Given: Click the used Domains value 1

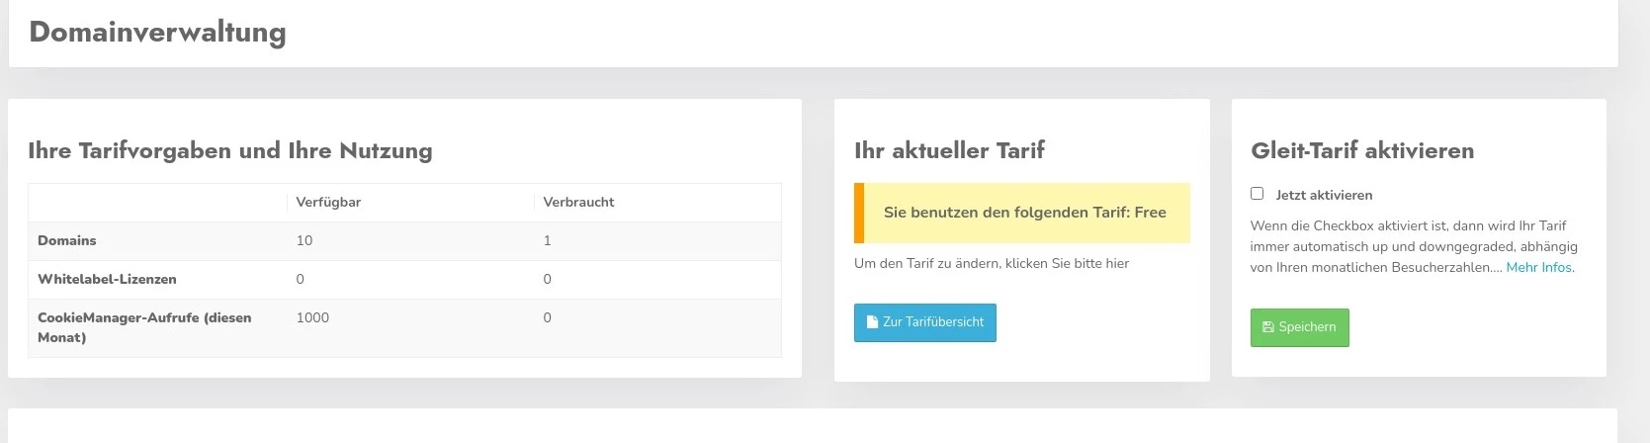Looking at the screenshot, I should pyautogui.click(x=547, y=241).
